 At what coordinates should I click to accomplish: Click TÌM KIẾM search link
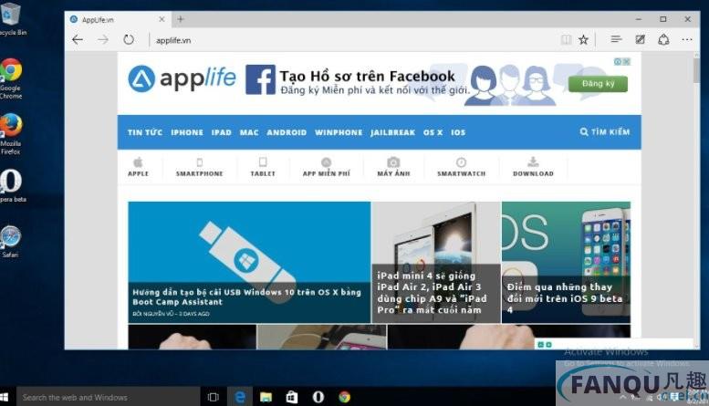605,131
